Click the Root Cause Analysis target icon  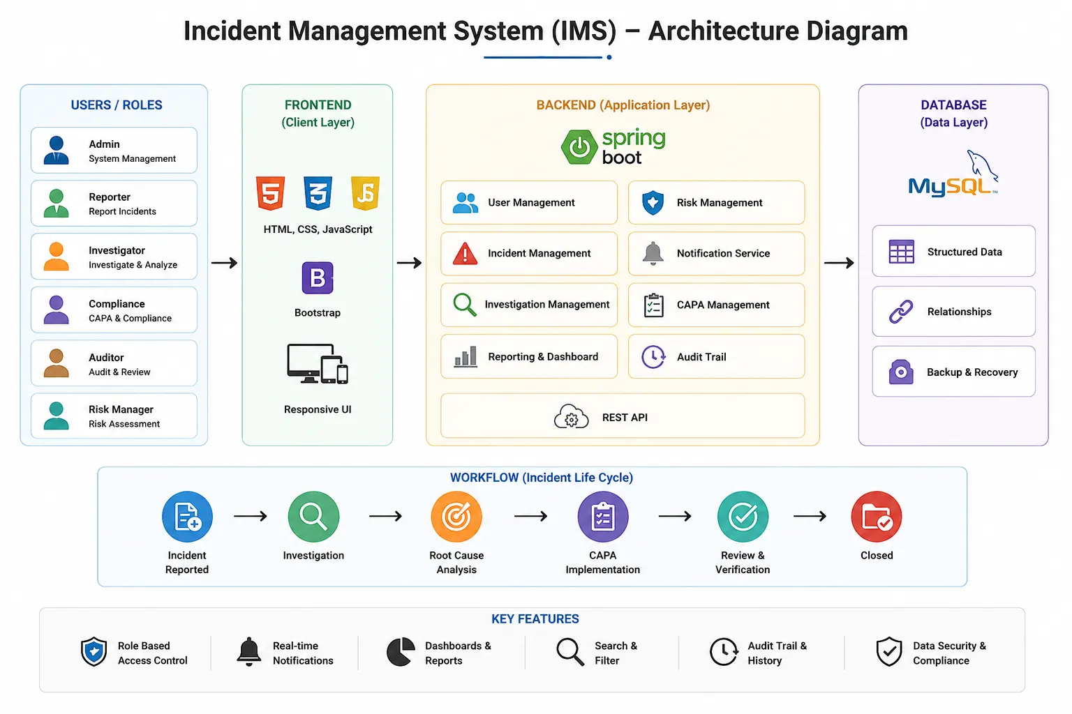point(456,517)
